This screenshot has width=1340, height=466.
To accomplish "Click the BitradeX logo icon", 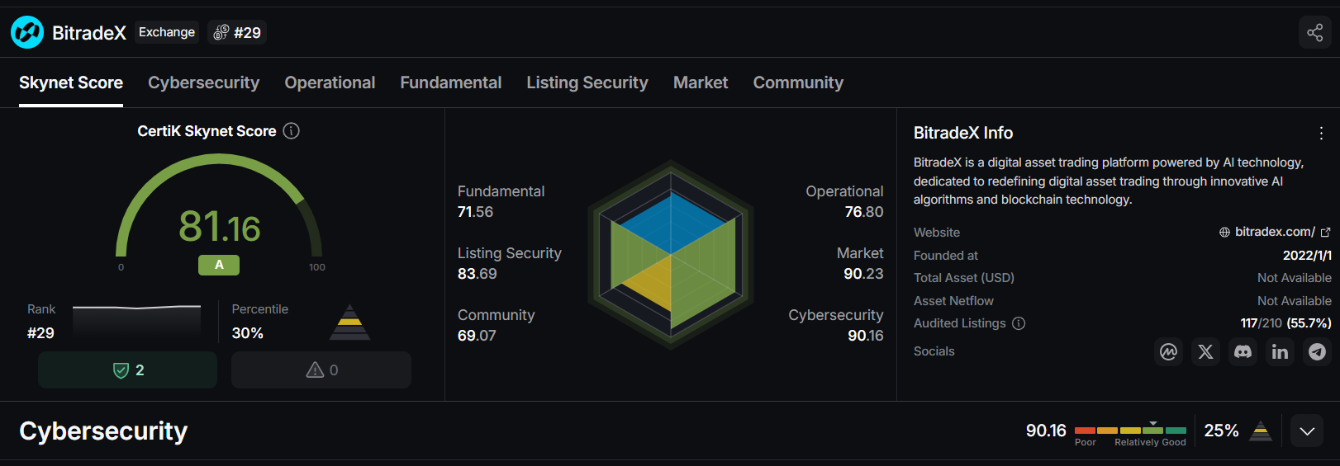I will [x=27, y=33].
